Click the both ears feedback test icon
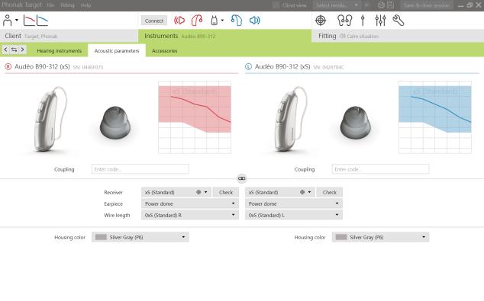The image size is (484, 301). coord(344,21)
